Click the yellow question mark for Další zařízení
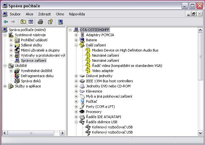Image resolution: width=205 pixels, height=145 pixels. [x=82, y=45]
